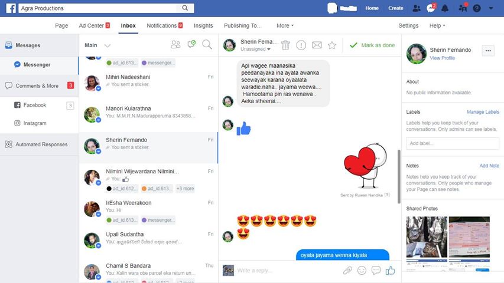The height and width of the screenshot is (283, 504).
Task: Click Manage Labels link
Action: 483,112
